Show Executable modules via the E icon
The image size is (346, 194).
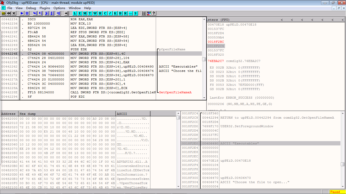[x=80, y=13]
